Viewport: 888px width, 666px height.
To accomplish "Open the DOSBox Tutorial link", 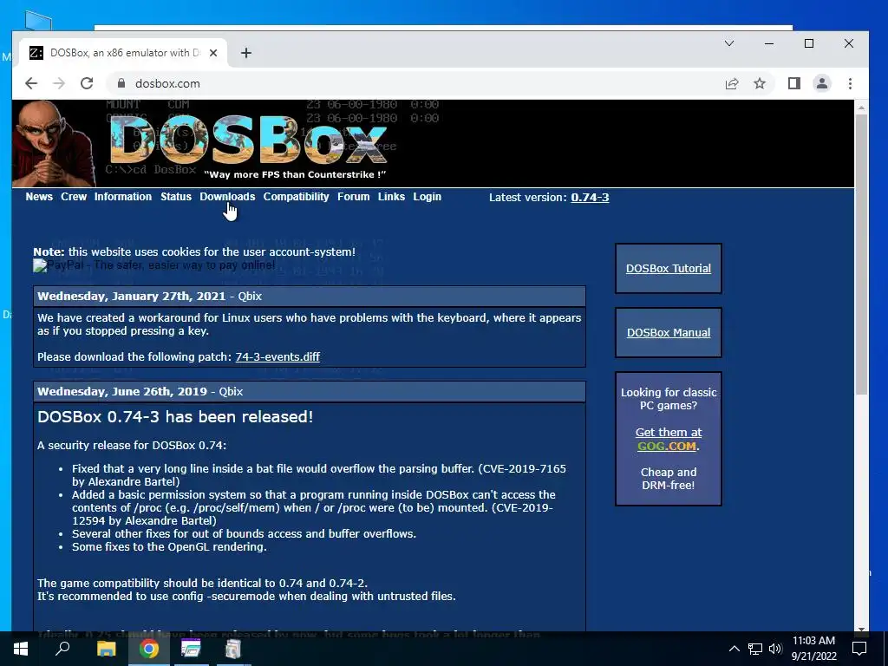I will [669, 269].
